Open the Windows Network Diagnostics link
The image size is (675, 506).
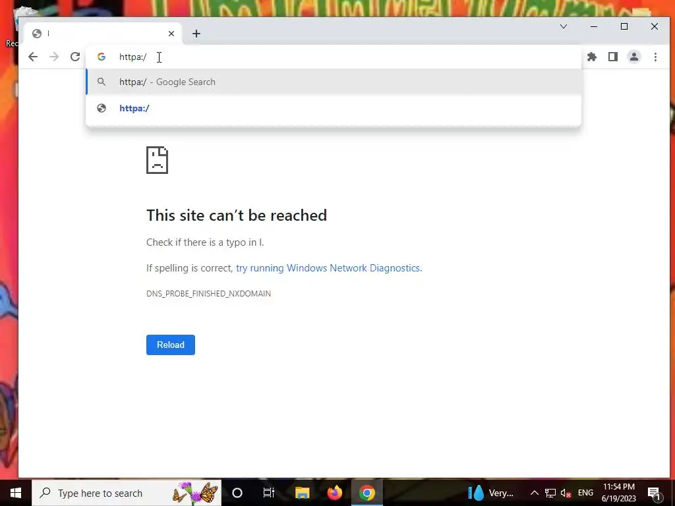[329, 268]
